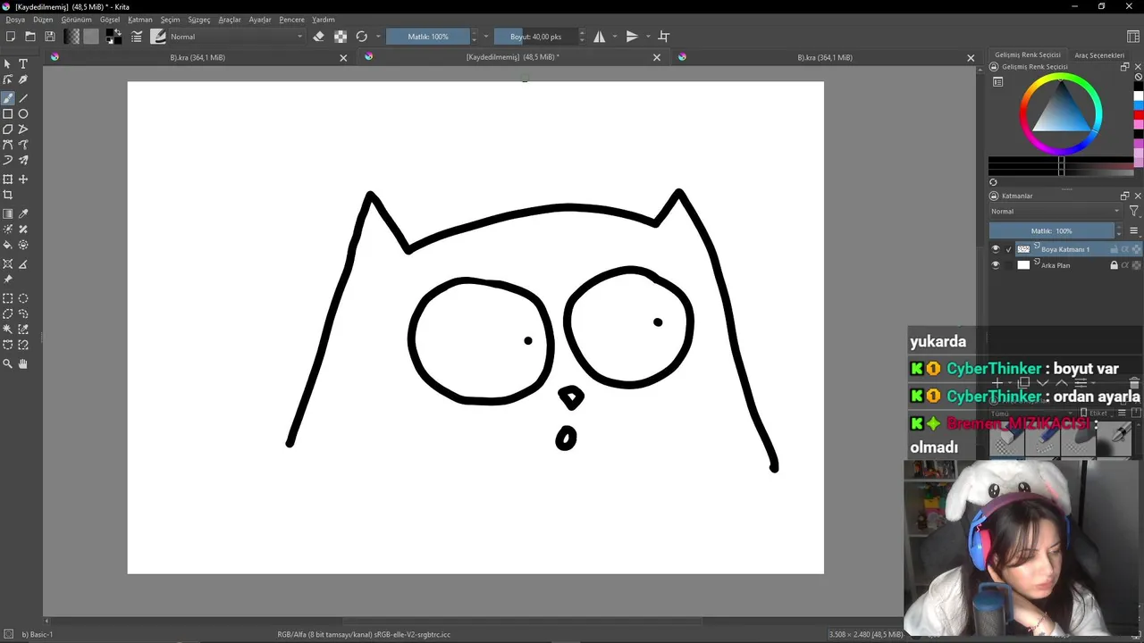Viewport: 1144px width, 643px height.
Task: Adjust layer Matlık opacity slider
Action: [1052, 230]
